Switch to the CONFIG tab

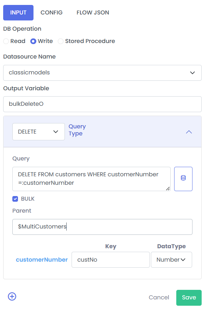click(51, 13)
